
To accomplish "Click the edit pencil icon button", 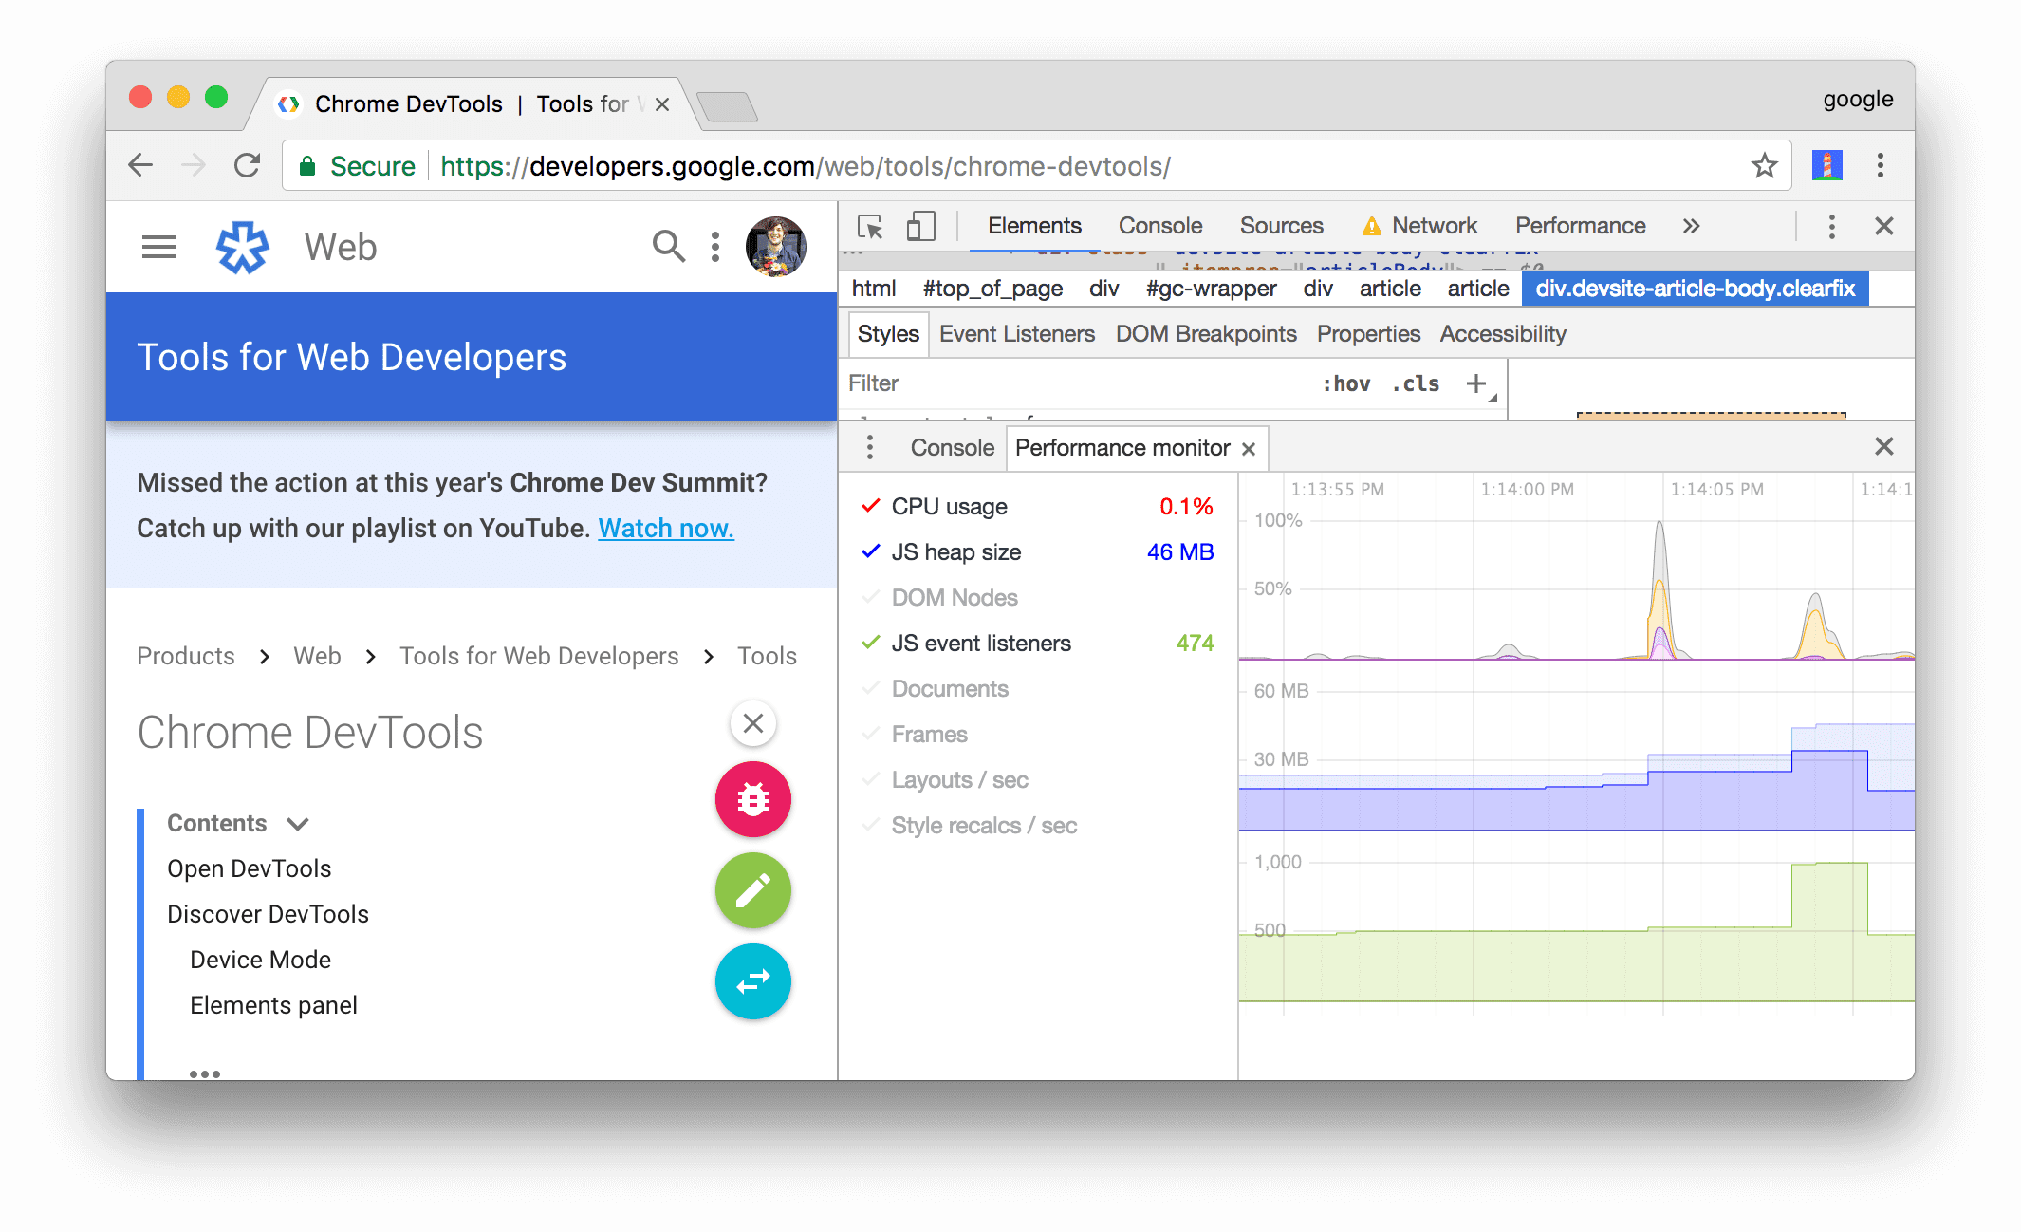I will point(752,891).
